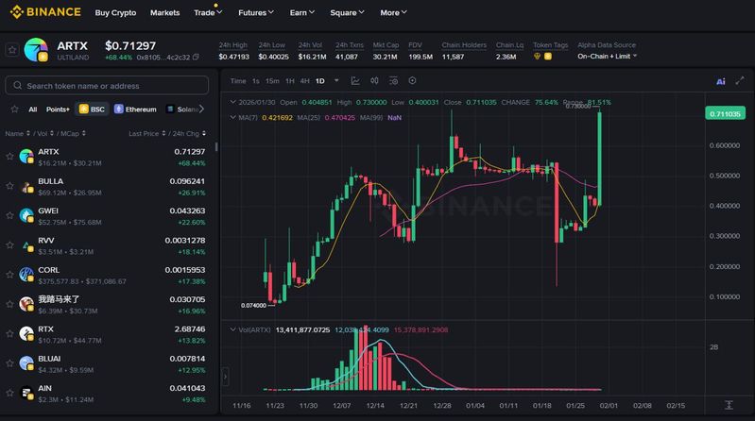Image resolution: width=755 pixels, height=421 pixels.
Task: Star the BULLA token row
Action: click(10, 186)
